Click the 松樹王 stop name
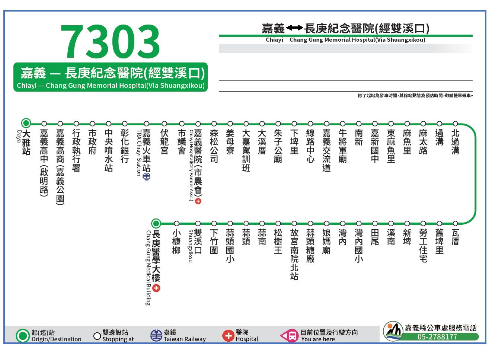This screenshot has width=492, height=348. tap(278, 242)
